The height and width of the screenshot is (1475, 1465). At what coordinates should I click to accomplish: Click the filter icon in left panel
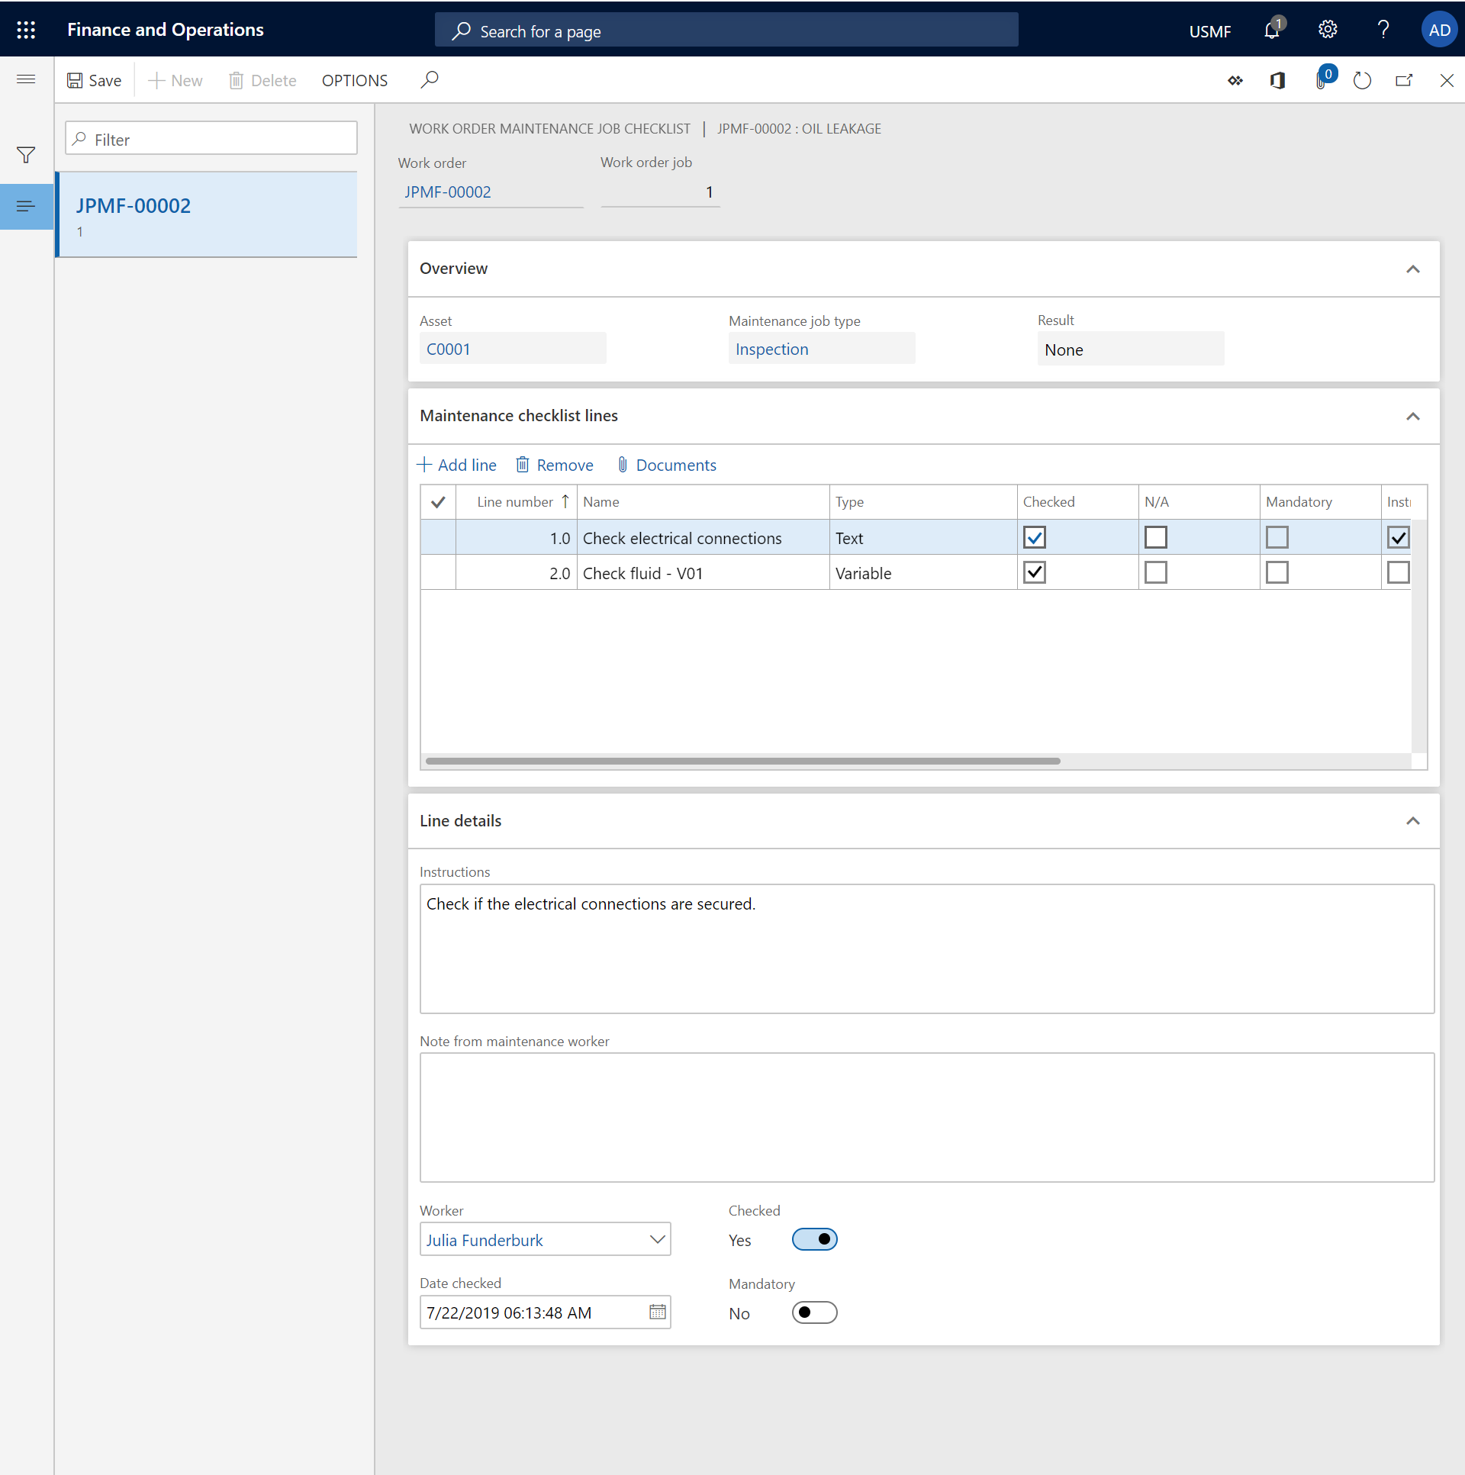tap(25, 154)
